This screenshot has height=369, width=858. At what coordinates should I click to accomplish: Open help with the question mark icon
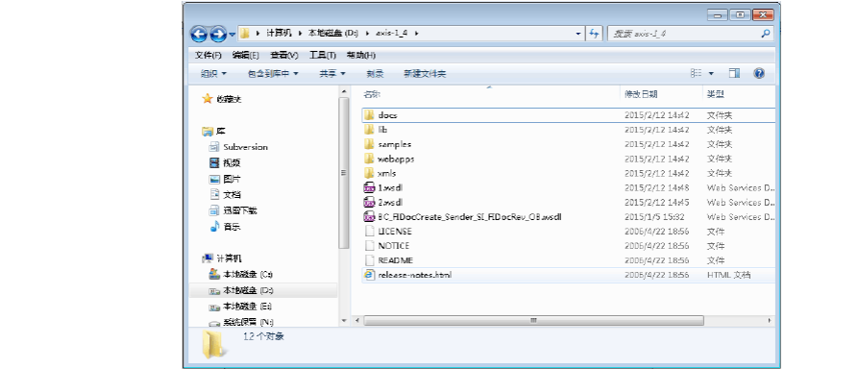tap(759, 73)
